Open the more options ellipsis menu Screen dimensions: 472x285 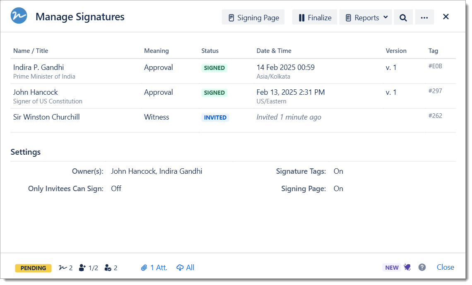424,17
